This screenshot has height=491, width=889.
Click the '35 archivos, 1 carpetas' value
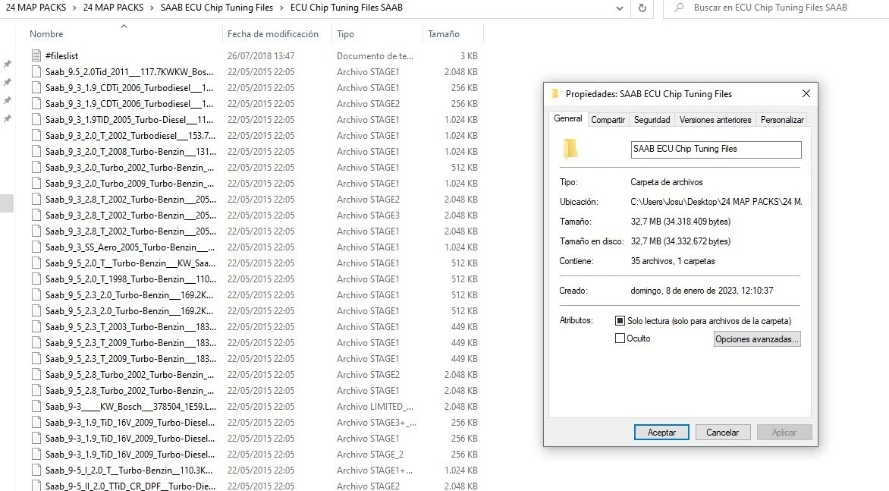point(672,261)
